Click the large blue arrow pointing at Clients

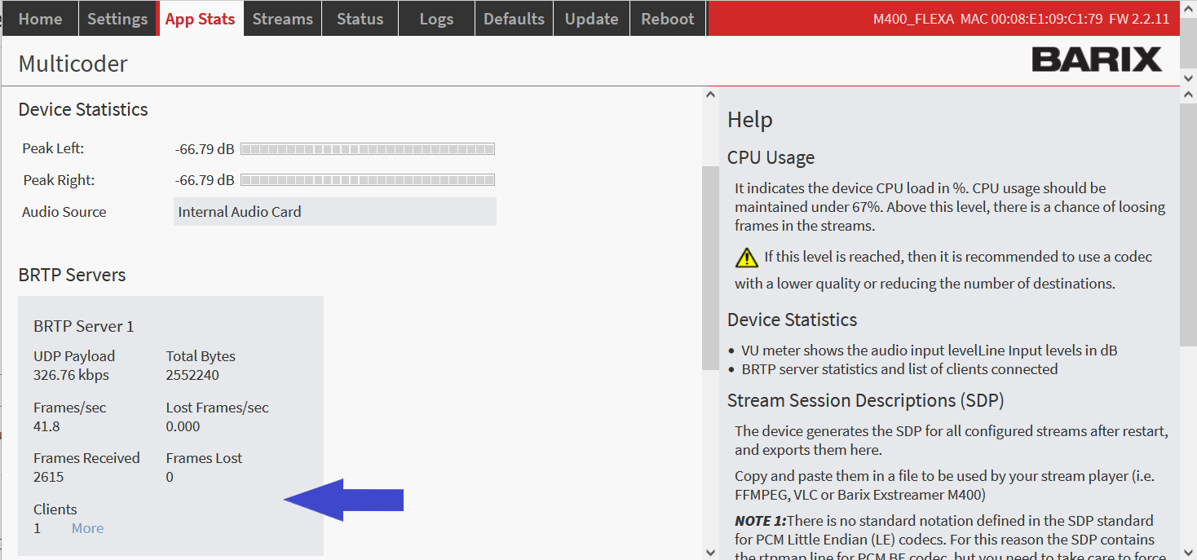(343, 500)
